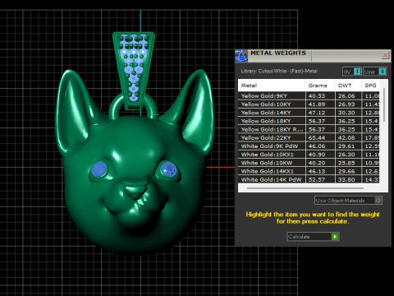Click the Metal Weights scale icon
This screenshot has height=296, width=394.
point(241,56)
